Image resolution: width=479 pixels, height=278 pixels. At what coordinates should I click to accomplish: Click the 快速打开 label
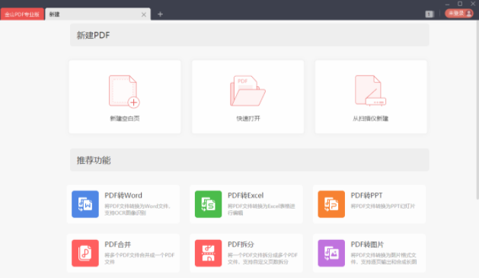click(248, 119)
